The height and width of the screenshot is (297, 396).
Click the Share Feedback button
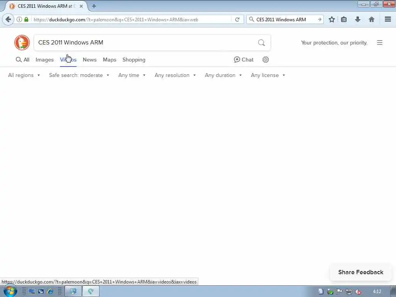tap(361, 272)
